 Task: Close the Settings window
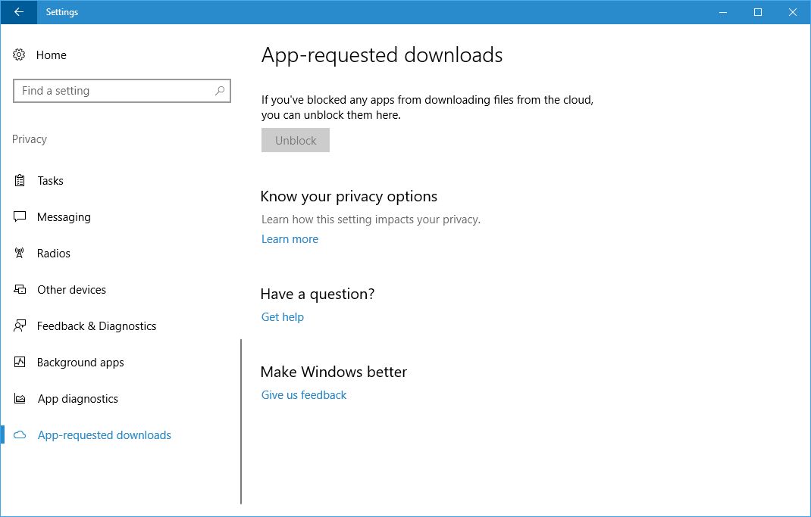(792, 12)
